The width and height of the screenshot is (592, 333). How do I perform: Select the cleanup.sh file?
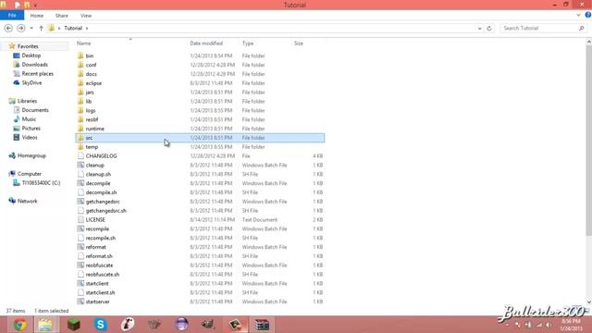tap(200, 174)
